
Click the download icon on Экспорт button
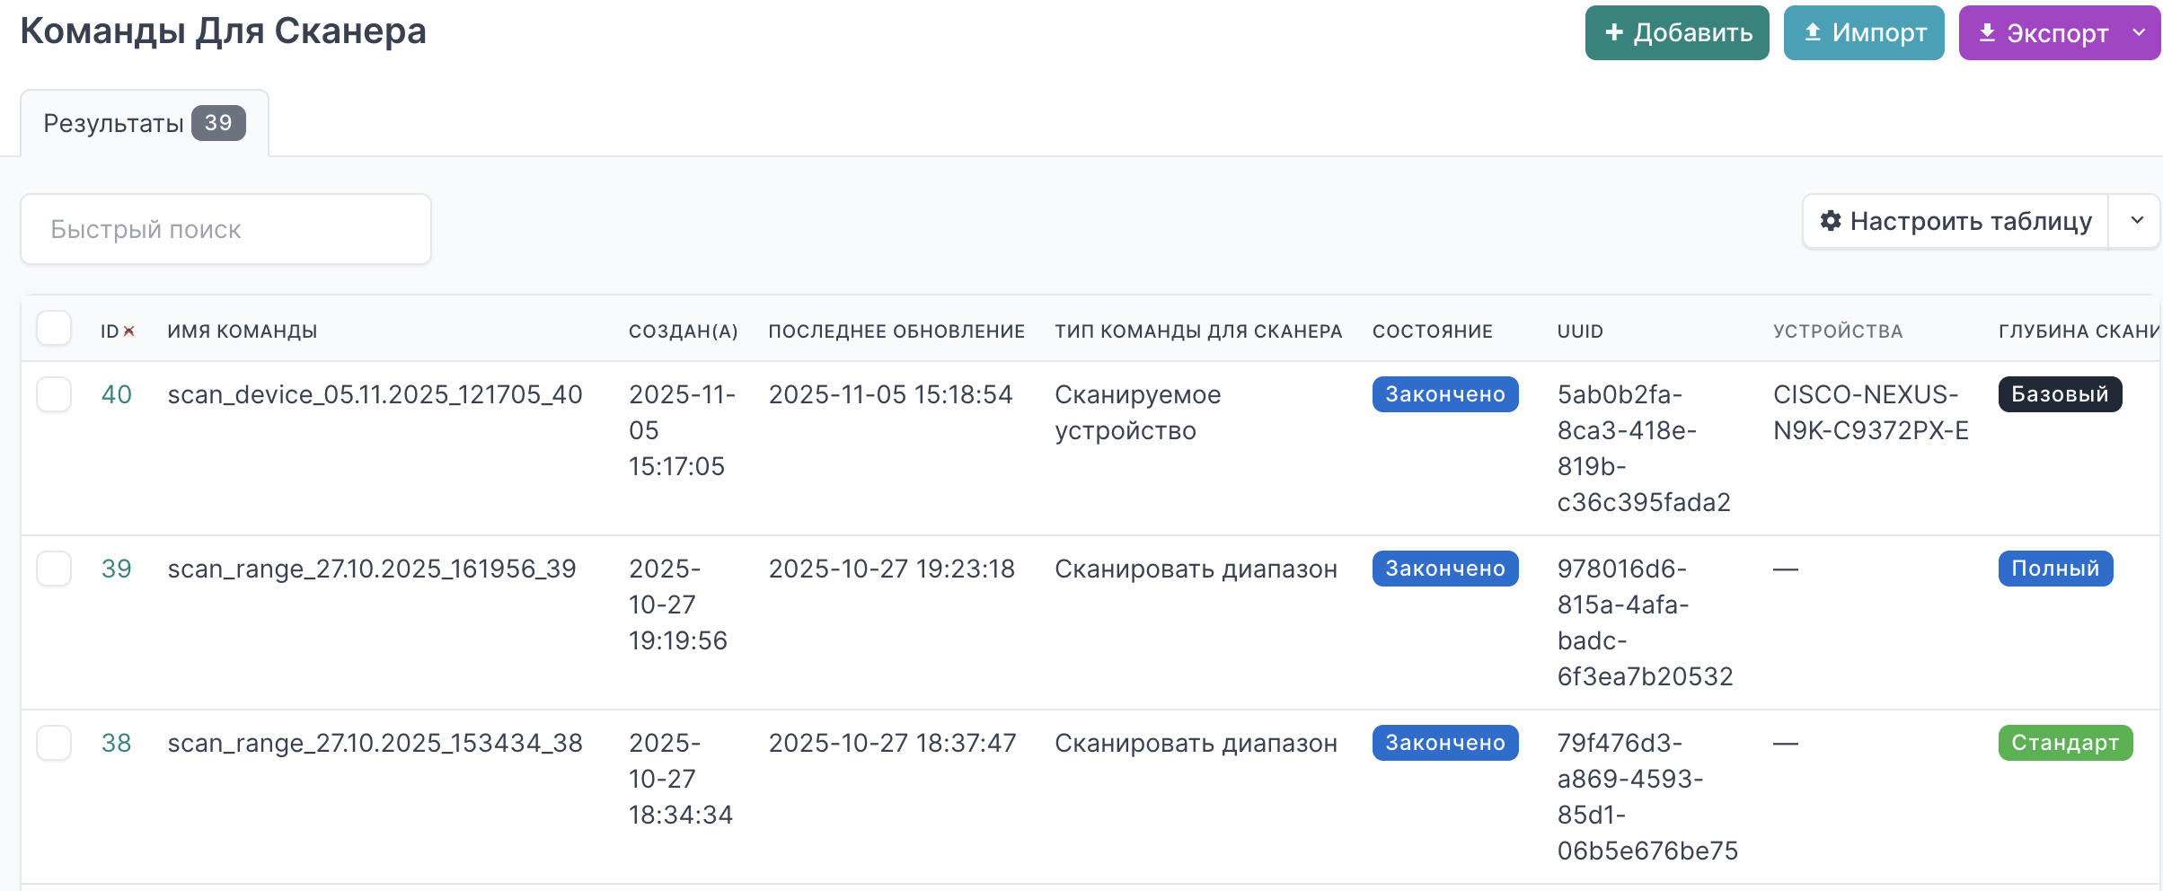(1987, 33)
